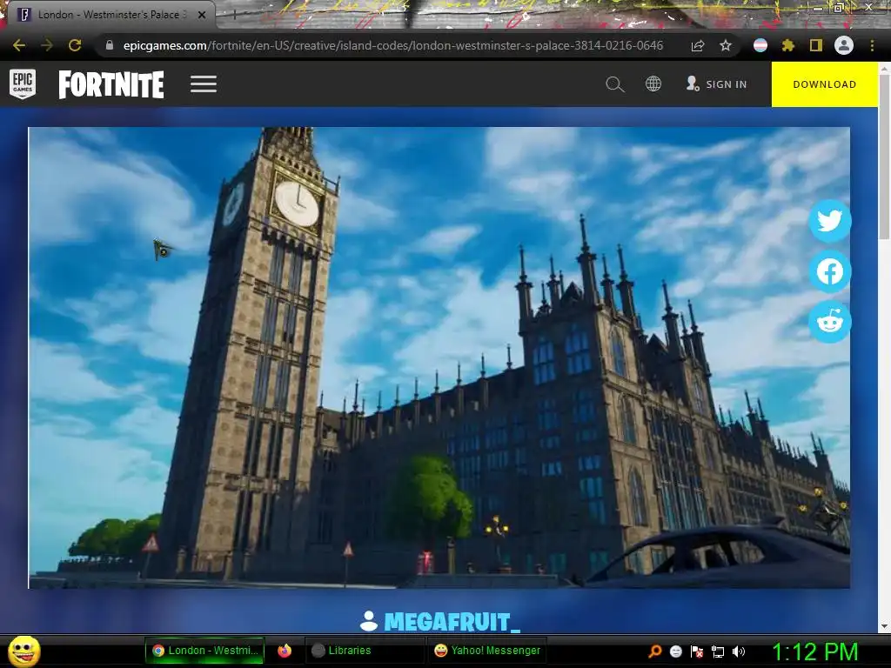Share the island on Twitter

829,220
